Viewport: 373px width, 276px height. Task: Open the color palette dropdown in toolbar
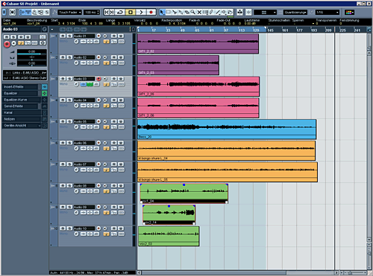tap(349, 12)
